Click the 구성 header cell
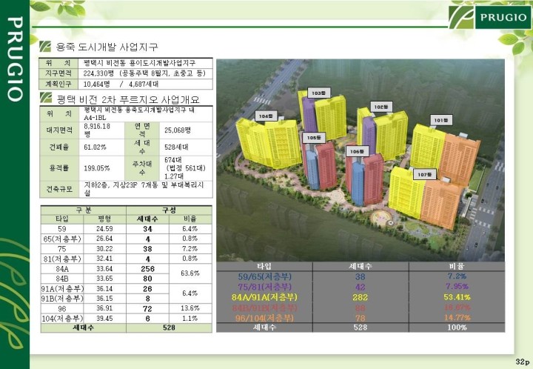533x369 pixels. tap(169, 210)
